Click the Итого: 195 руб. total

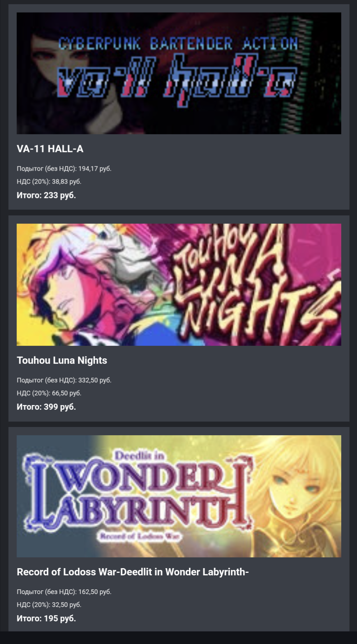[x=46, y=618]
